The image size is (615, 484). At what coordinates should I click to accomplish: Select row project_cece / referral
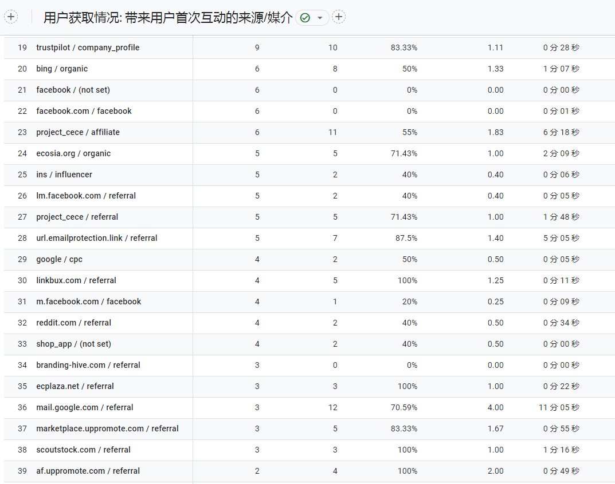pos(310,217)
